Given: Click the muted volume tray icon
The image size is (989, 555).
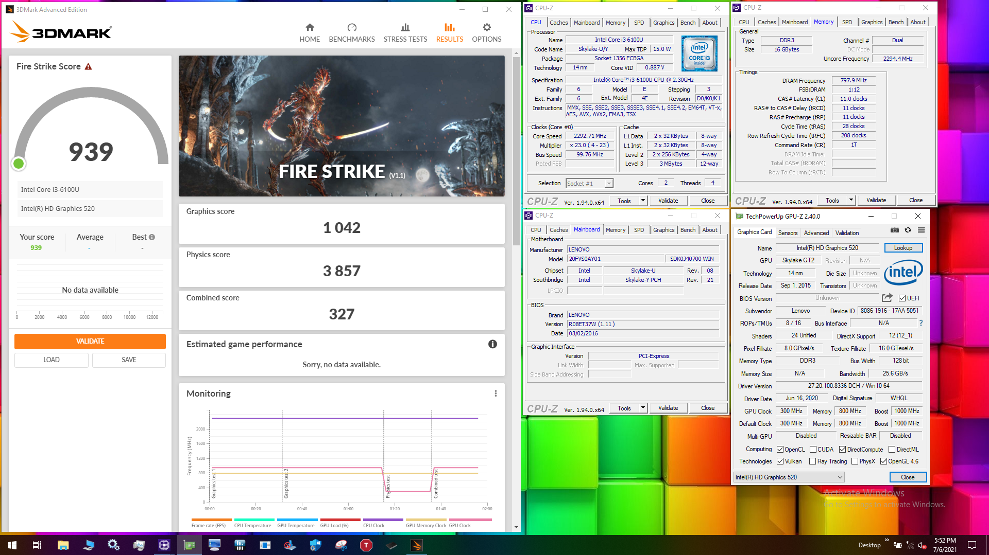Looking at the screenshot, I should [923, 545].
